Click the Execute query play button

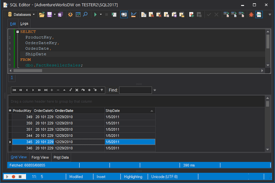[95, 14]
